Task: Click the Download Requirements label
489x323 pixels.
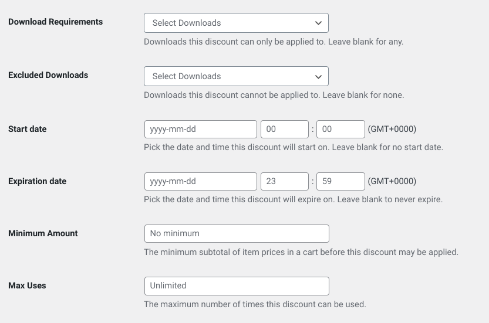Action: (55, 22)
